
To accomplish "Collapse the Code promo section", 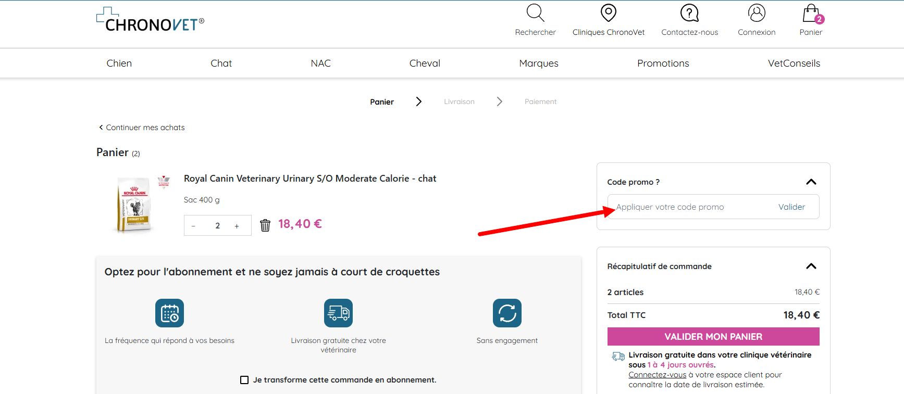I will point(811,182).
